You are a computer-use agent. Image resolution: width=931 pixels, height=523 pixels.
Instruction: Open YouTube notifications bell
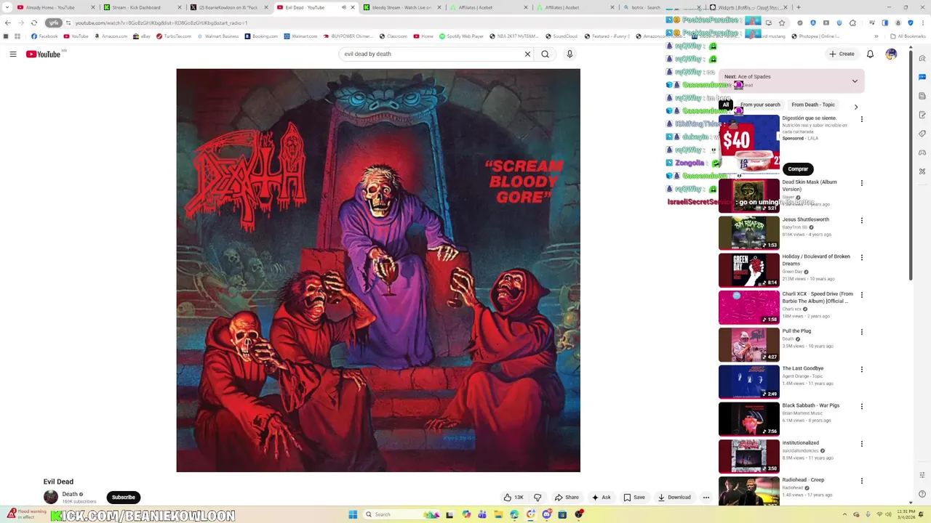click(x=870, y=54)
